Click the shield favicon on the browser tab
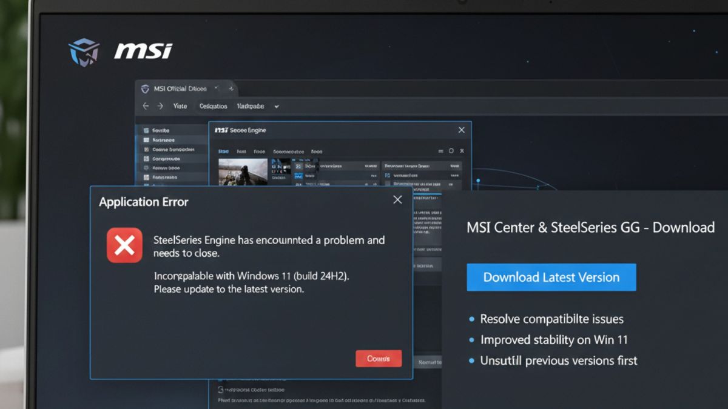Screen dimensions: 728x409 point(146,88)
